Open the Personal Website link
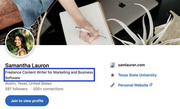Image resolution: width=180 pixels, height=109 pixels. (133, 85)
